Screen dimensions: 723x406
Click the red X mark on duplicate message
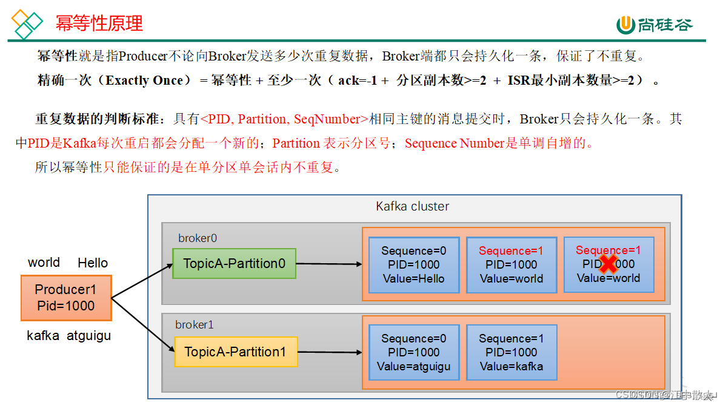(608, 264)
